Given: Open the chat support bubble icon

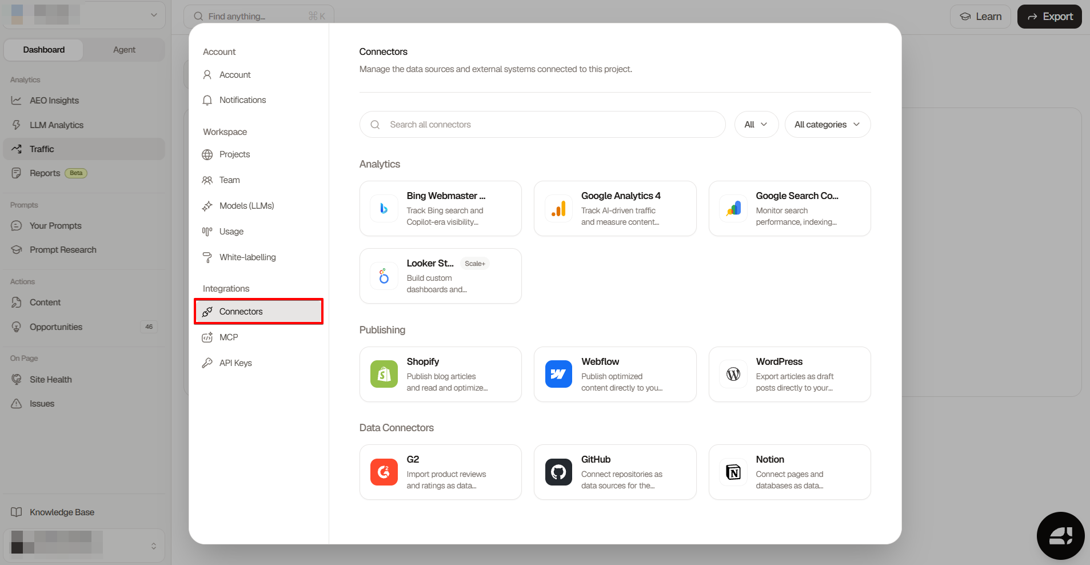Looking at the screenshot, I should pyautogui.click(x=1061, y=536).
